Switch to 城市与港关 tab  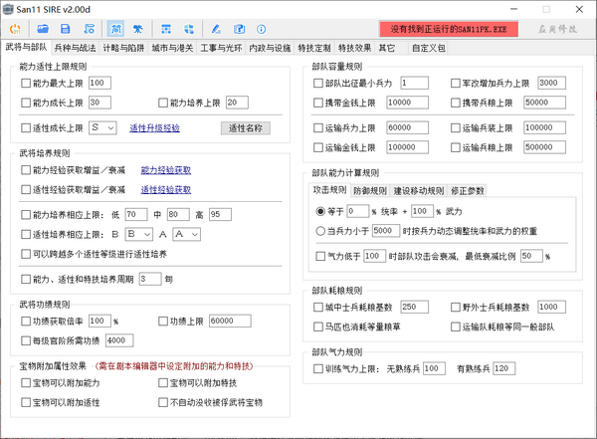click(172, 48)
